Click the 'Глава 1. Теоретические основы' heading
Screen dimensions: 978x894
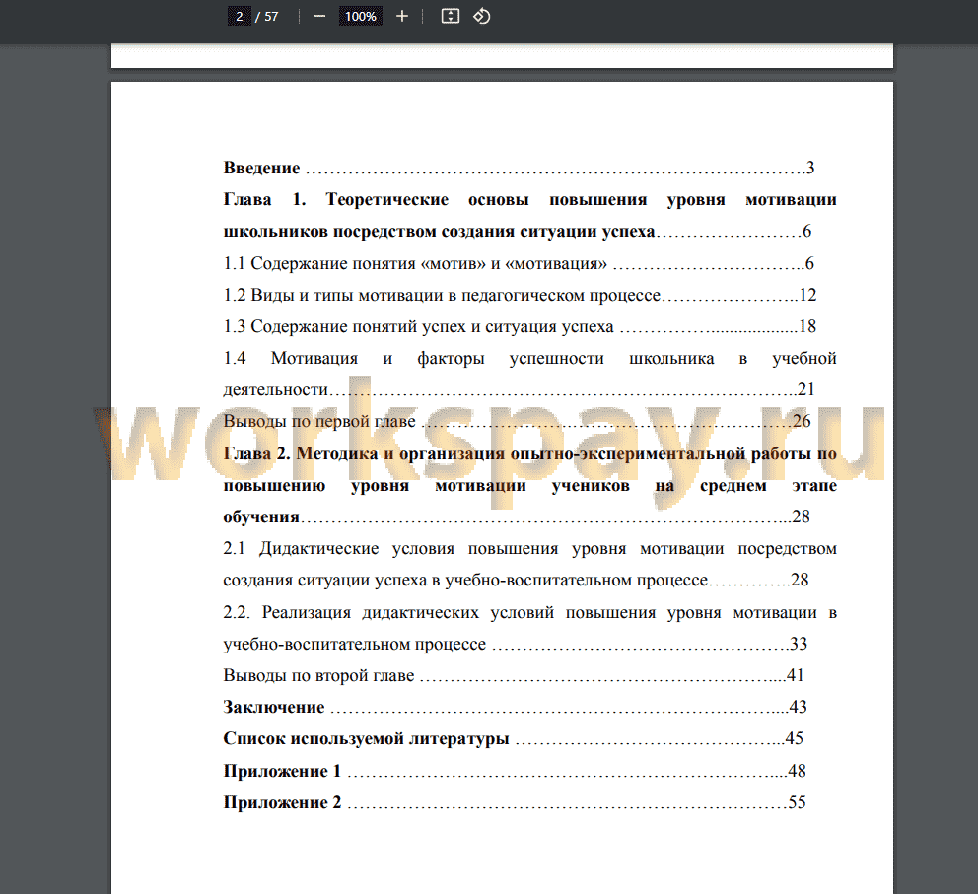(x=530, y=199)
